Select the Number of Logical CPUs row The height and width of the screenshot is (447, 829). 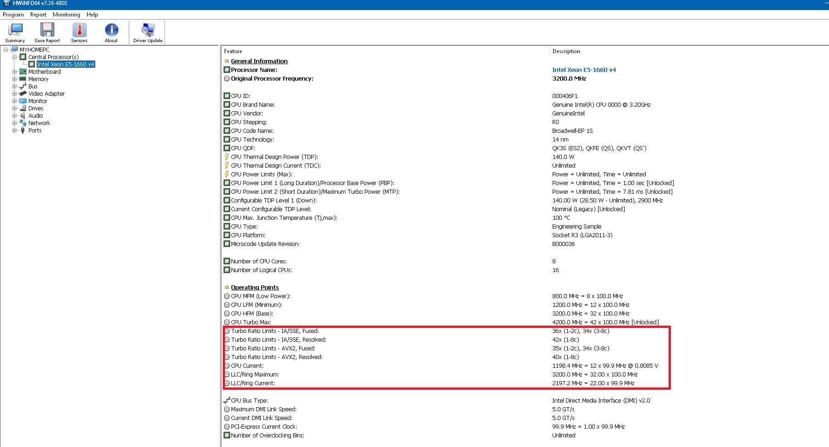coord(525,270)
